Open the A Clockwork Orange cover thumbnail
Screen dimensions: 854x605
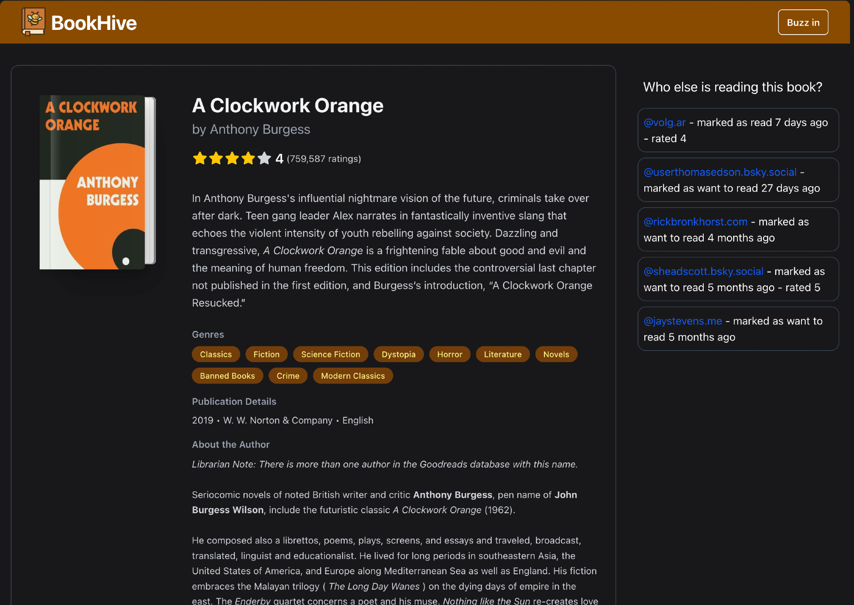(x=97, y=182)
